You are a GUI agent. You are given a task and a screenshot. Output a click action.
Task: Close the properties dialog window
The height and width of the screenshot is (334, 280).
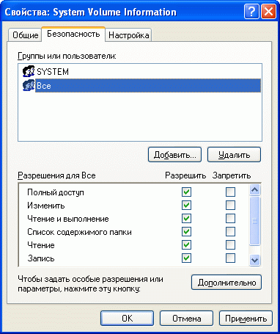click(x=268, y=12)
